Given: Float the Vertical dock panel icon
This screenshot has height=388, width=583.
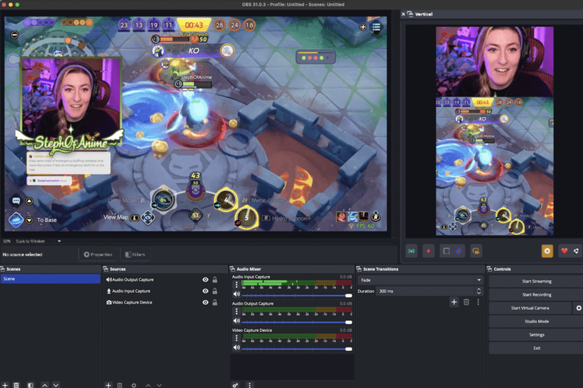Looking at the screenshot, I should [410, 15].
